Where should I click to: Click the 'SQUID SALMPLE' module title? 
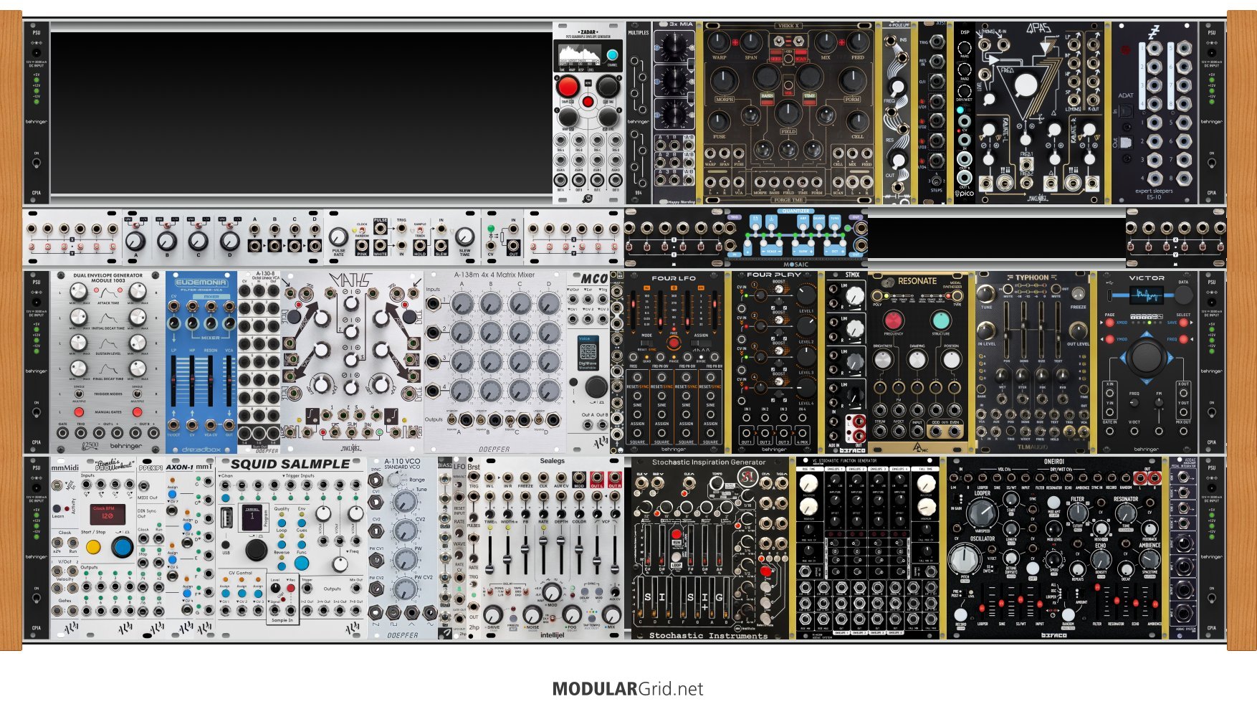pos(290,464)
